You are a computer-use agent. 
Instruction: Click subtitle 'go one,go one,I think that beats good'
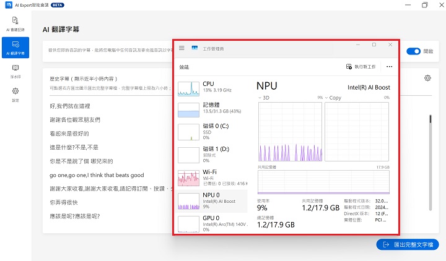tap(97, 175)
